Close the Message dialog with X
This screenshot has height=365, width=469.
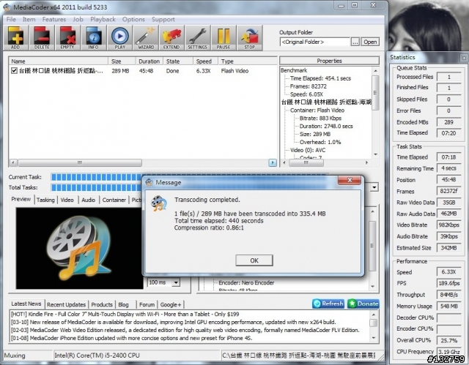[x=350, y=180]
